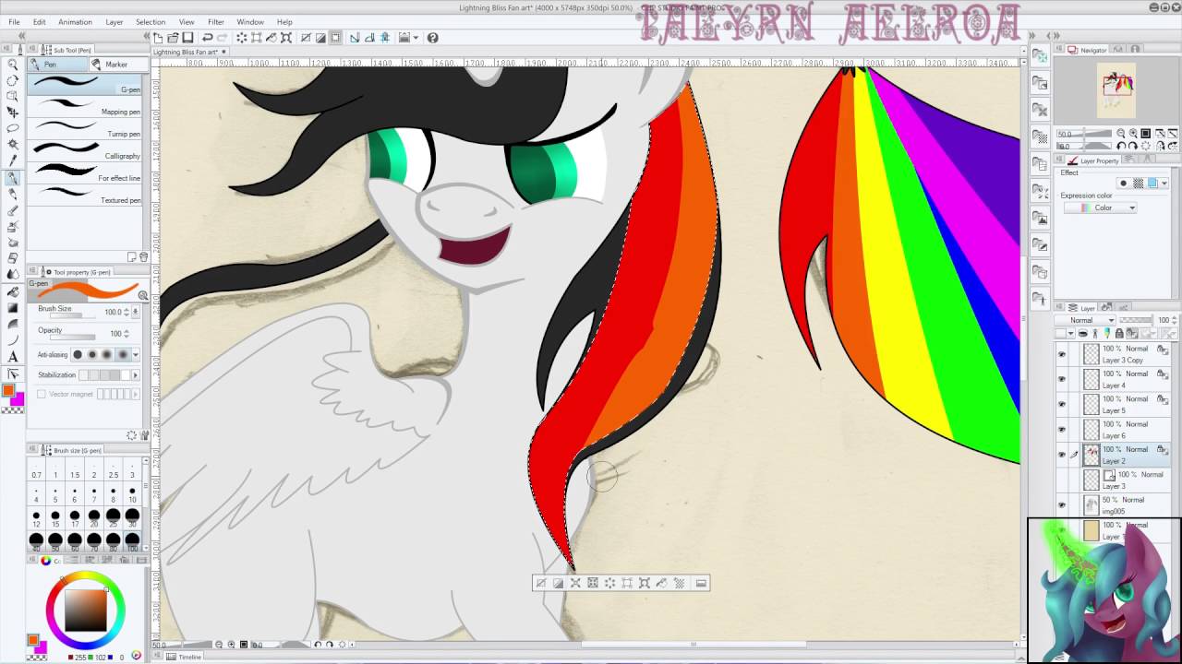Select the Text tool
1182x664 pixels.
(13, 357)
